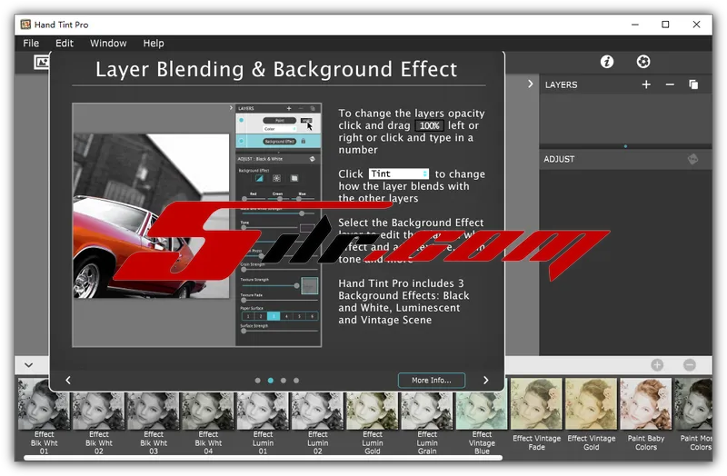The width and height of the screenshot is (727, 476).
Task: Open the File menu
Action: [31, 43]
